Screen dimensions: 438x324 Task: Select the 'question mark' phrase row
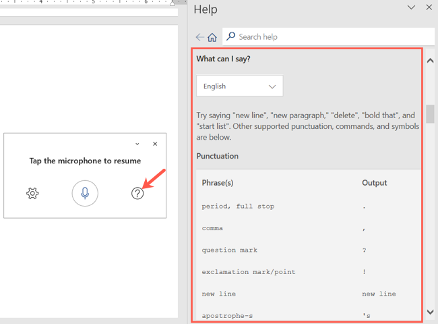(309, 250)
